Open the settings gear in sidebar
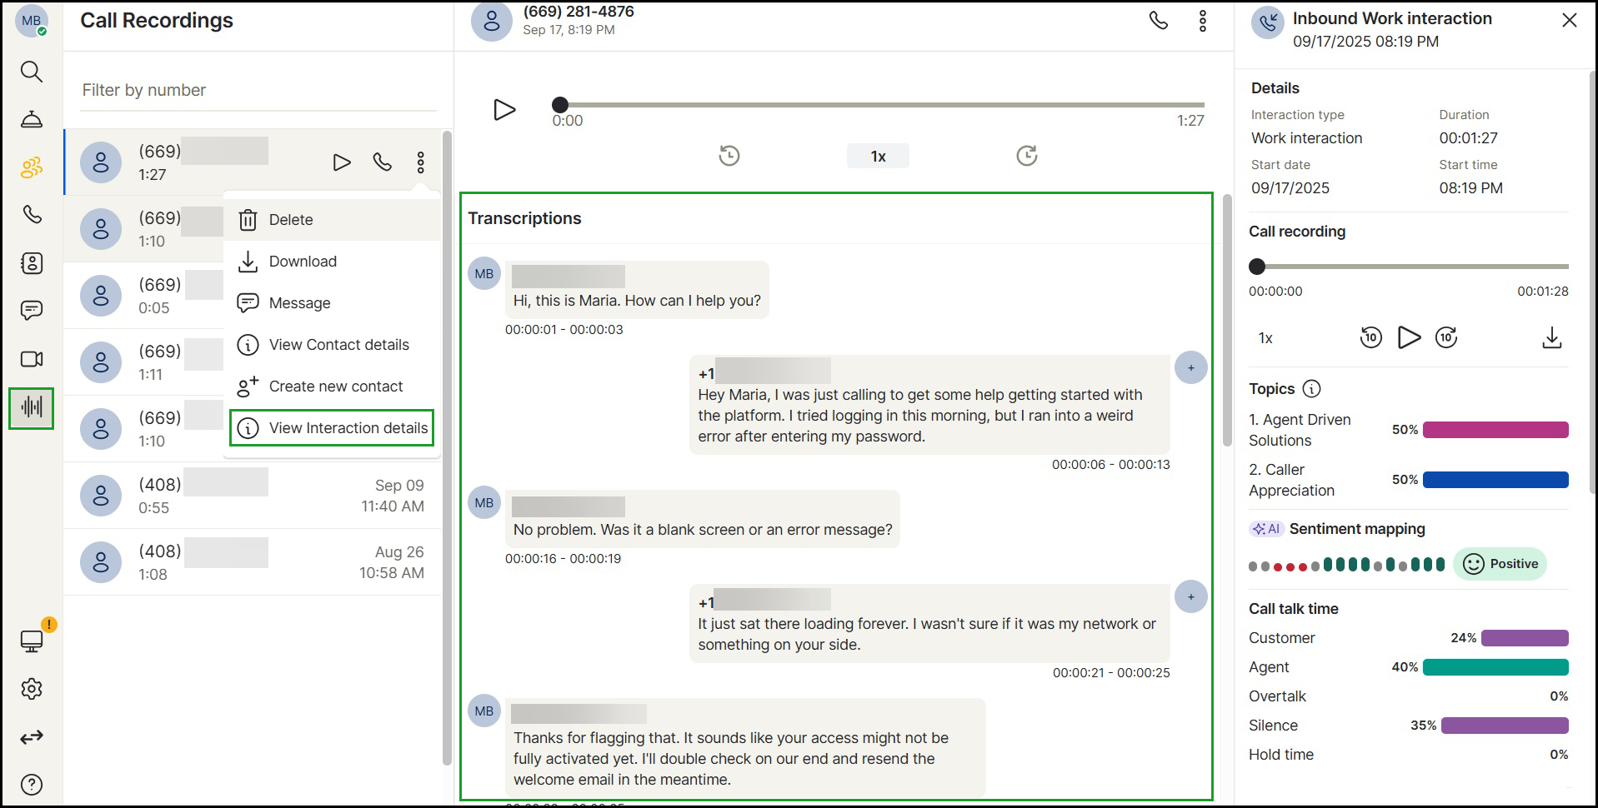The width and height of the screenshot is (1598, 808). point(32,689)
